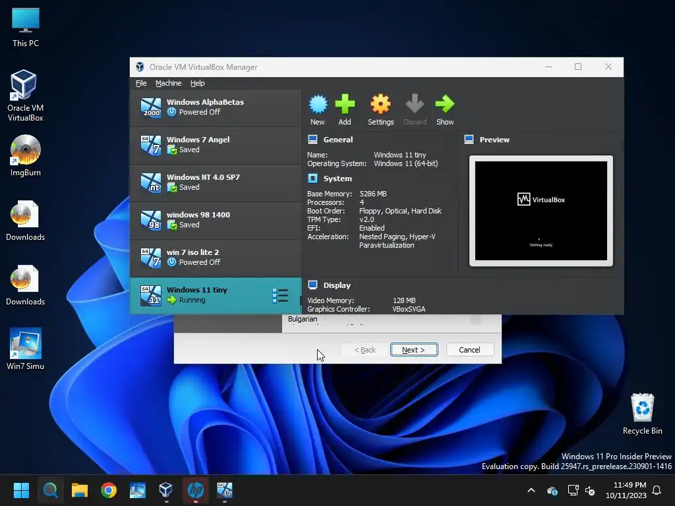Open This PC desktop icon

[26, 27]
